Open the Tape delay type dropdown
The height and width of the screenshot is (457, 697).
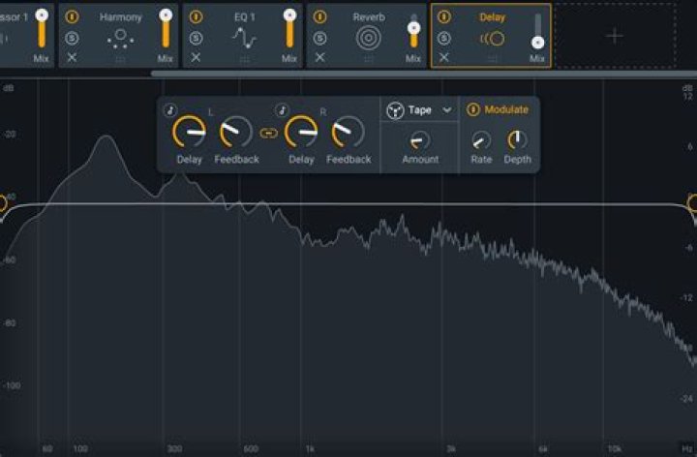coord(446,110)
